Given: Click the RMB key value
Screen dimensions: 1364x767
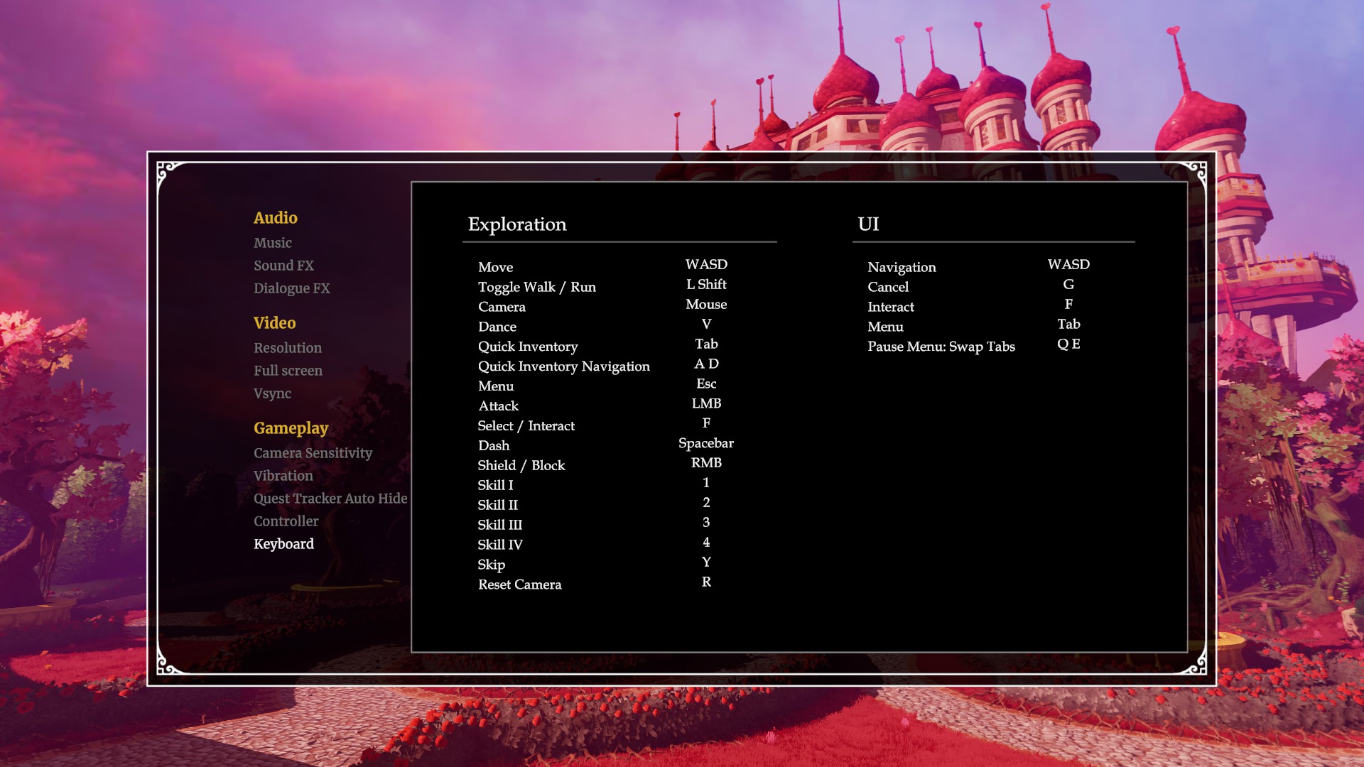Looking at the screenshot, I should 706,463.
